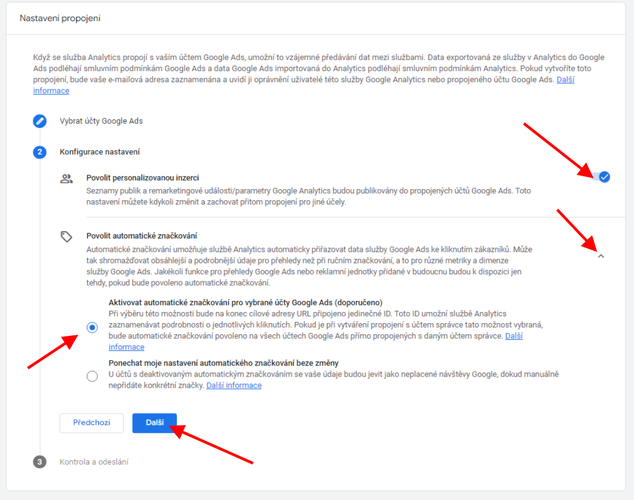Select the Ponechat moje nastavení radio button

92,377
